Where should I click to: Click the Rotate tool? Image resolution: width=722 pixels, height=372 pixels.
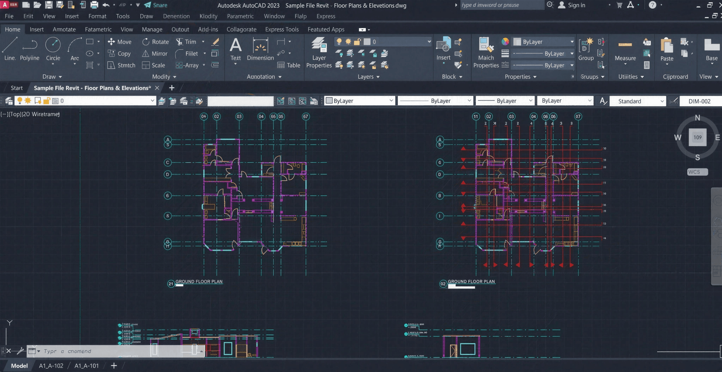coord(155,42)
